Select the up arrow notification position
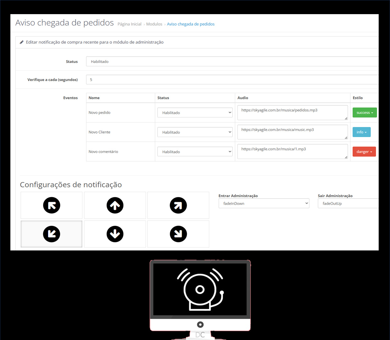390x340 pixels. [x=115, y=206]
